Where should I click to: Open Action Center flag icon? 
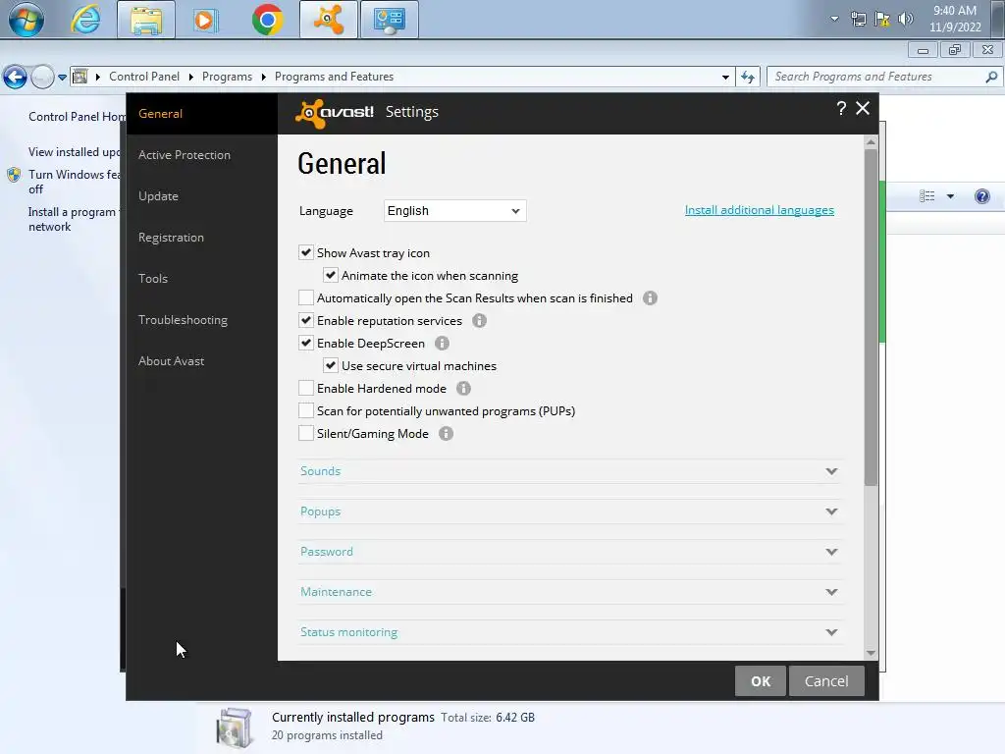(882, 20)
